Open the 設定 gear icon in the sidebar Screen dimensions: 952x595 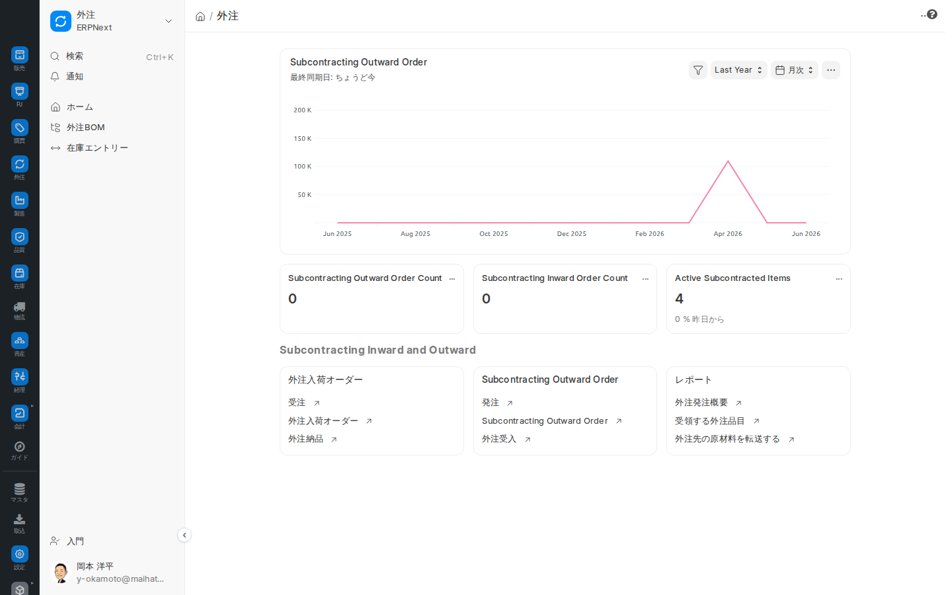coord(20,554)
